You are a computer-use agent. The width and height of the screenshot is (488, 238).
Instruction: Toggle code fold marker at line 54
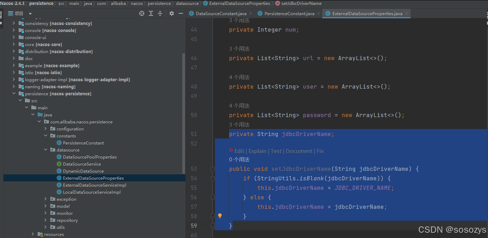click(x=213, y=179)
